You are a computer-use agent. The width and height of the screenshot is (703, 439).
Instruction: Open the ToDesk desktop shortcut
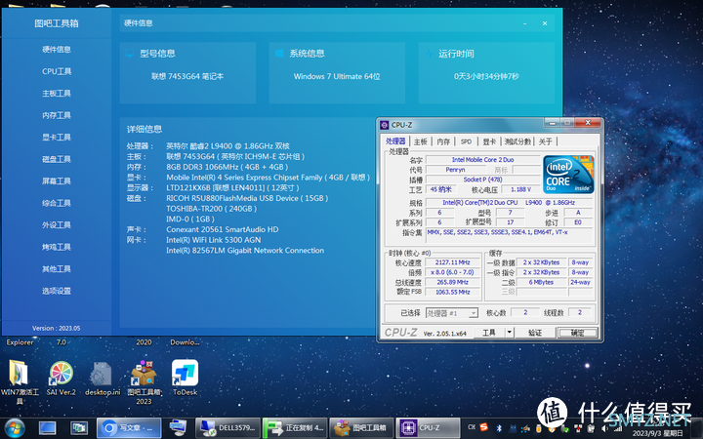coord(185,379)
